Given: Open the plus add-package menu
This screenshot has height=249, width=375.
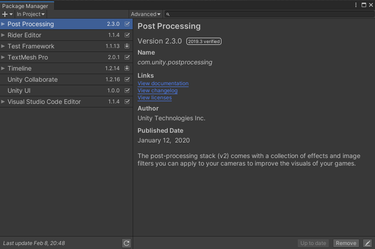Looking at the screenshot, I should [7, 14].
